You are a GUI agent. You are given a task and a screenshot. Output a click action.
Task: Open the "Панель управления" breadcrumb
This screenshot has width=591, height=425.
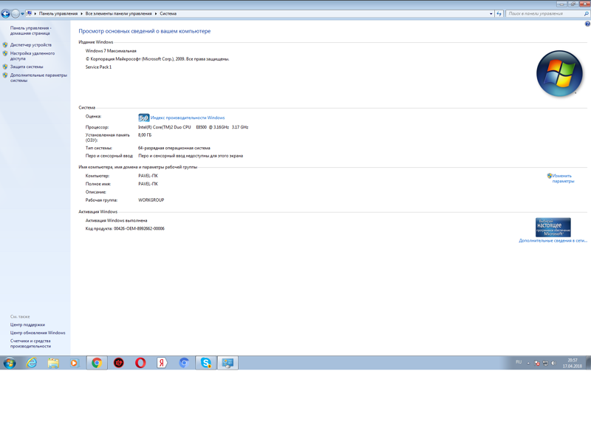pos(58,13)
